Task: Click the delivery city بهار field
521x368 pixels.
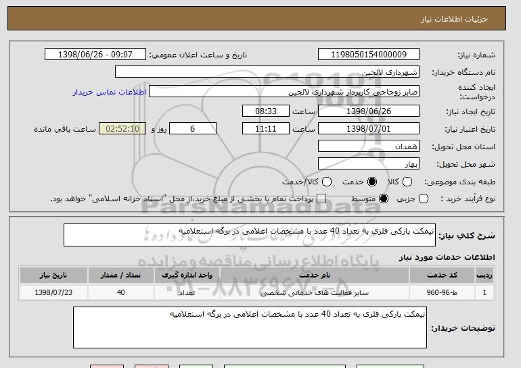Action: 369,164
